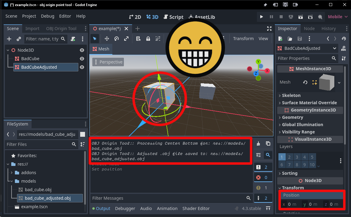Save the edited resource in Inspector

point(299,39)
